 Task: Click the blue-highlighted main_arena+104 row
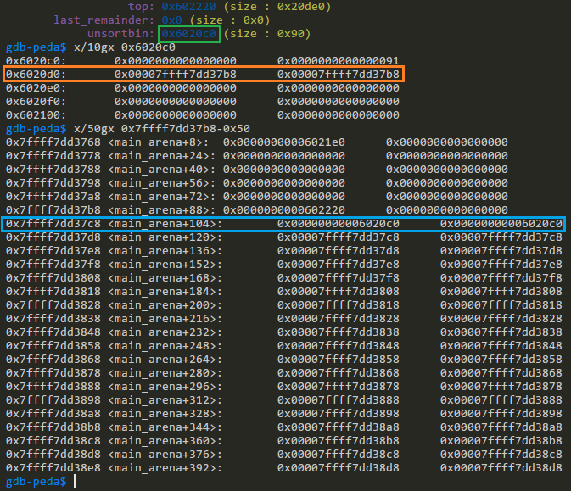[x=283, y=224]
